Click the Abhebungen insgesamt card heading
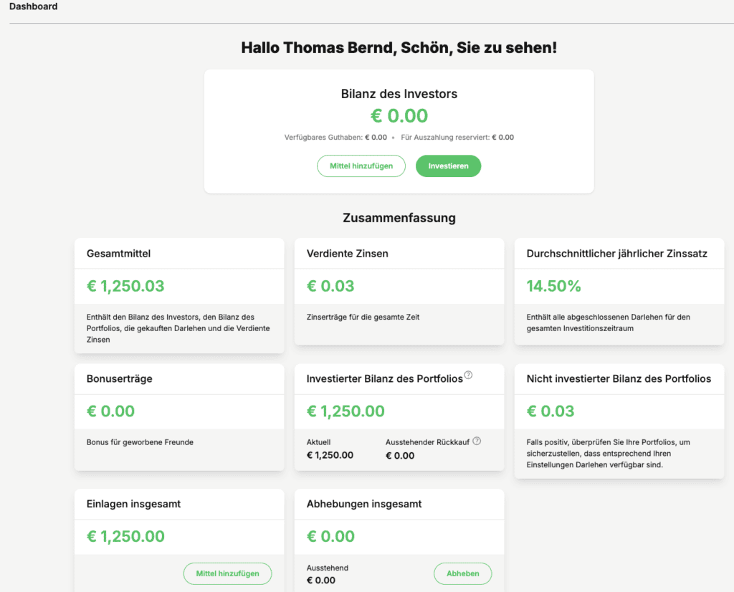Screen dimensions: 734x592 (364, 504)
